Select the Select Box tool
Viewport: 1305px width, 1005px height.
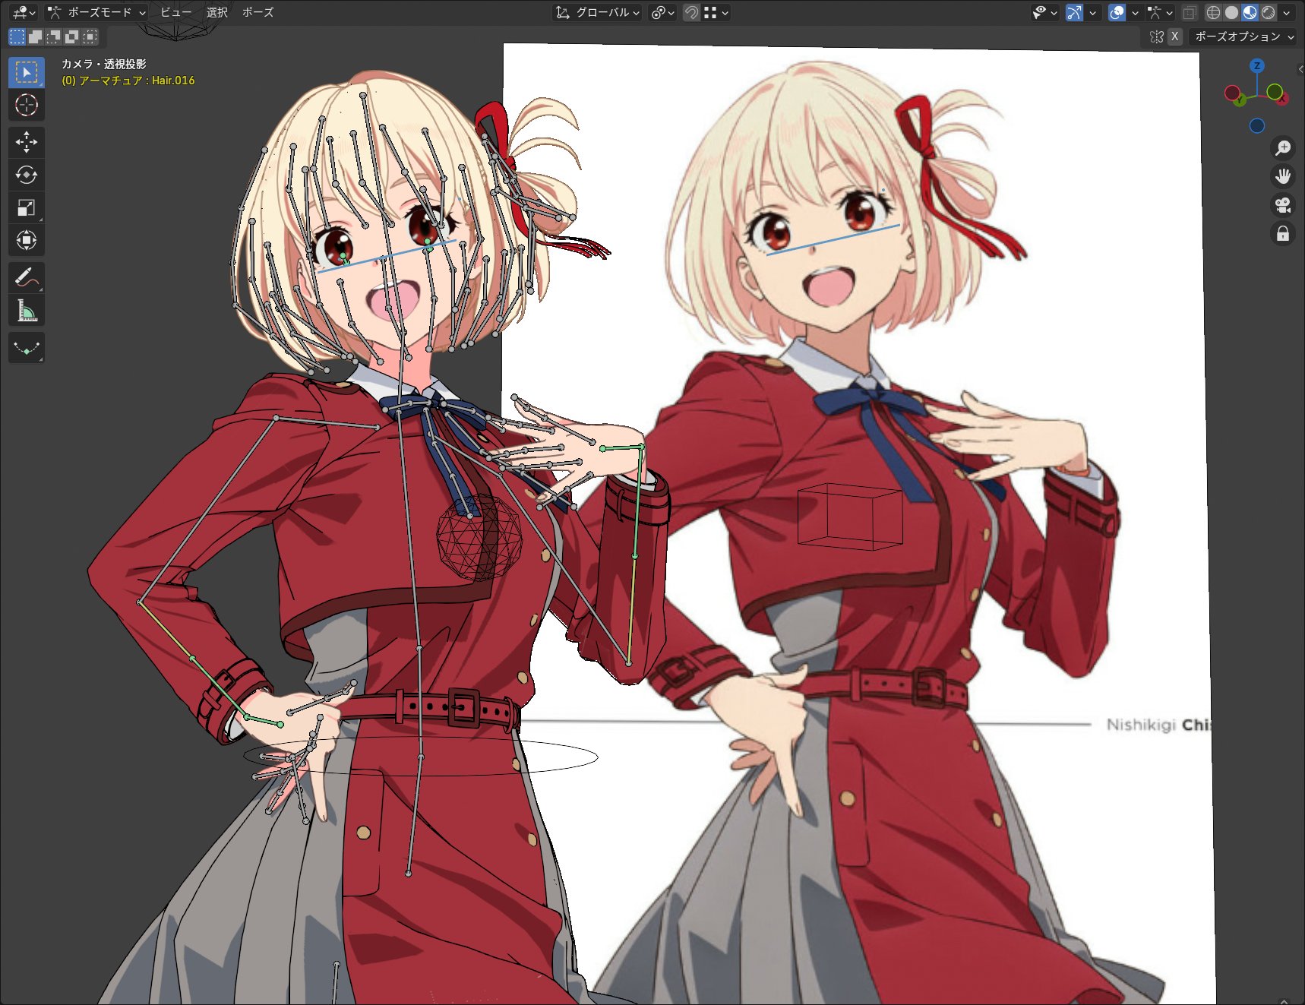pyautogui.click(x=27, y=72)
